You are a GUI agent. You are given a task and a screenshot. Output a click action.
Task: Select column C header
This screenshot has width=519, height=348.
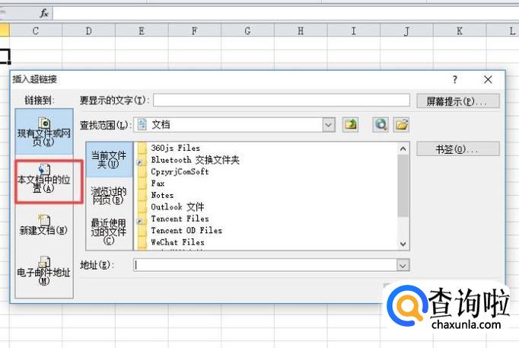pyautogui.click(x=36, y=31)
